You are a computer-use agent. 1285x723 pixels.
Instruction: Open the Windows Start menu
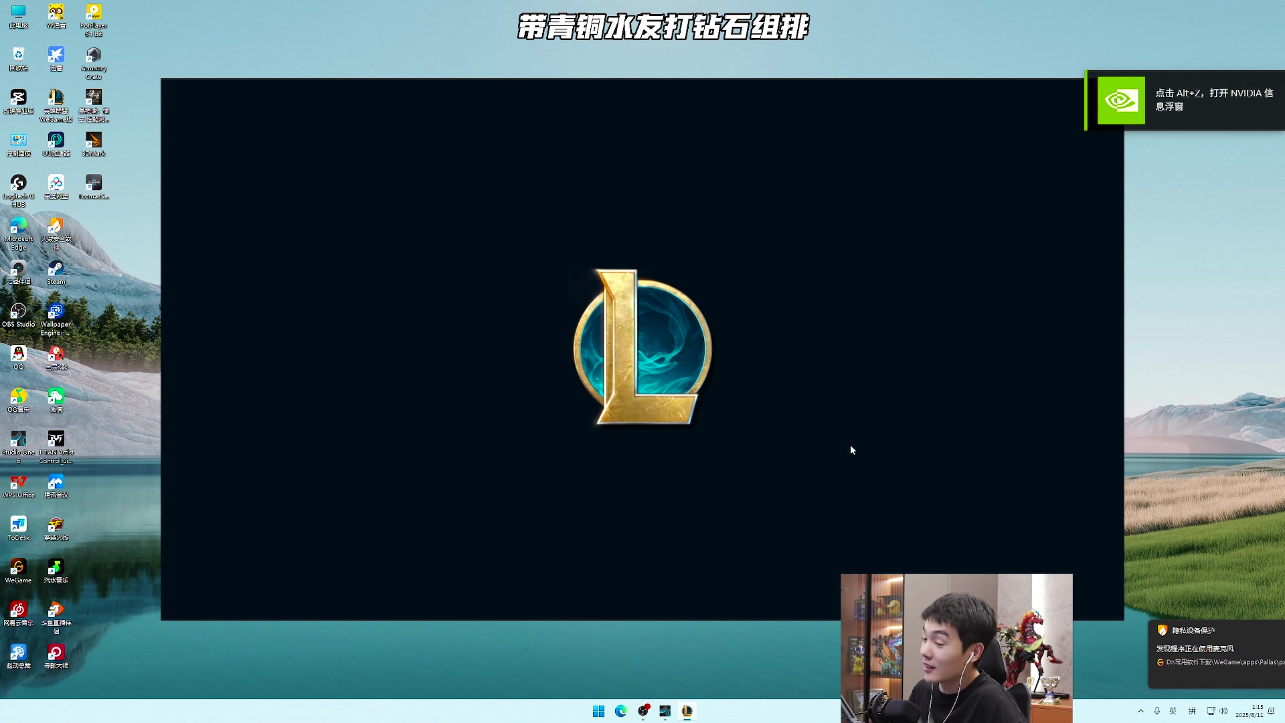tap(598, 711)
